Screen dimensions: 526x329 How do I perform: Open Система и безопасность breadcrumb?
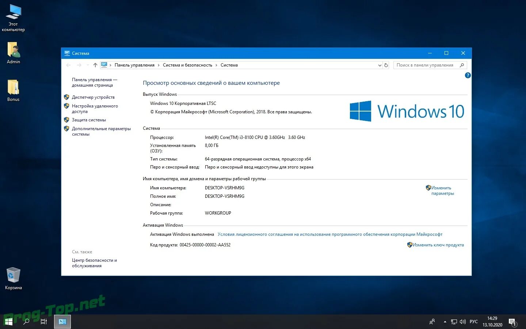click(x=187, y=65)
